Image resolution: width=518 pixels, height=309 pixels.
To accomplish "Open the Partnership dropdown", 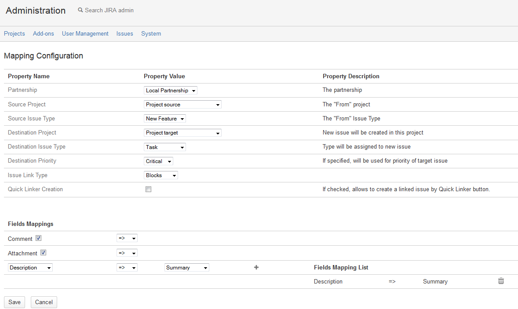I will click(171, 91).
